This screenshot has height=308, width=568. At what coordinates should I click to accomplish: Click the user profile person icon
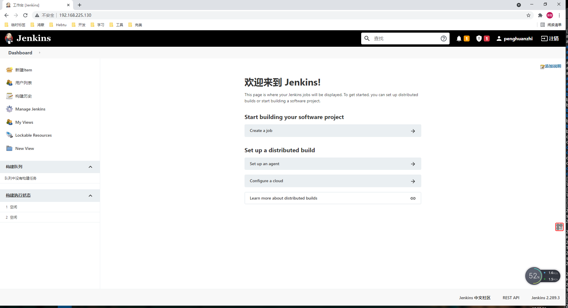(499, 38)
